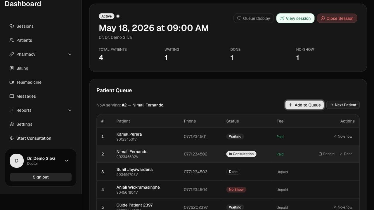Select patient name Anjali Wickramasinghe

pyautogui.click(x=138, y=187)
